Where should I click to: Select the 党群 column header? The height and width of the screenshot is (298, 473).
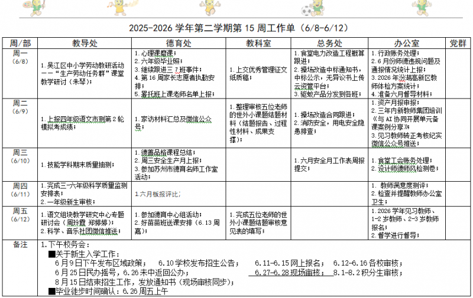coord(458,43)
